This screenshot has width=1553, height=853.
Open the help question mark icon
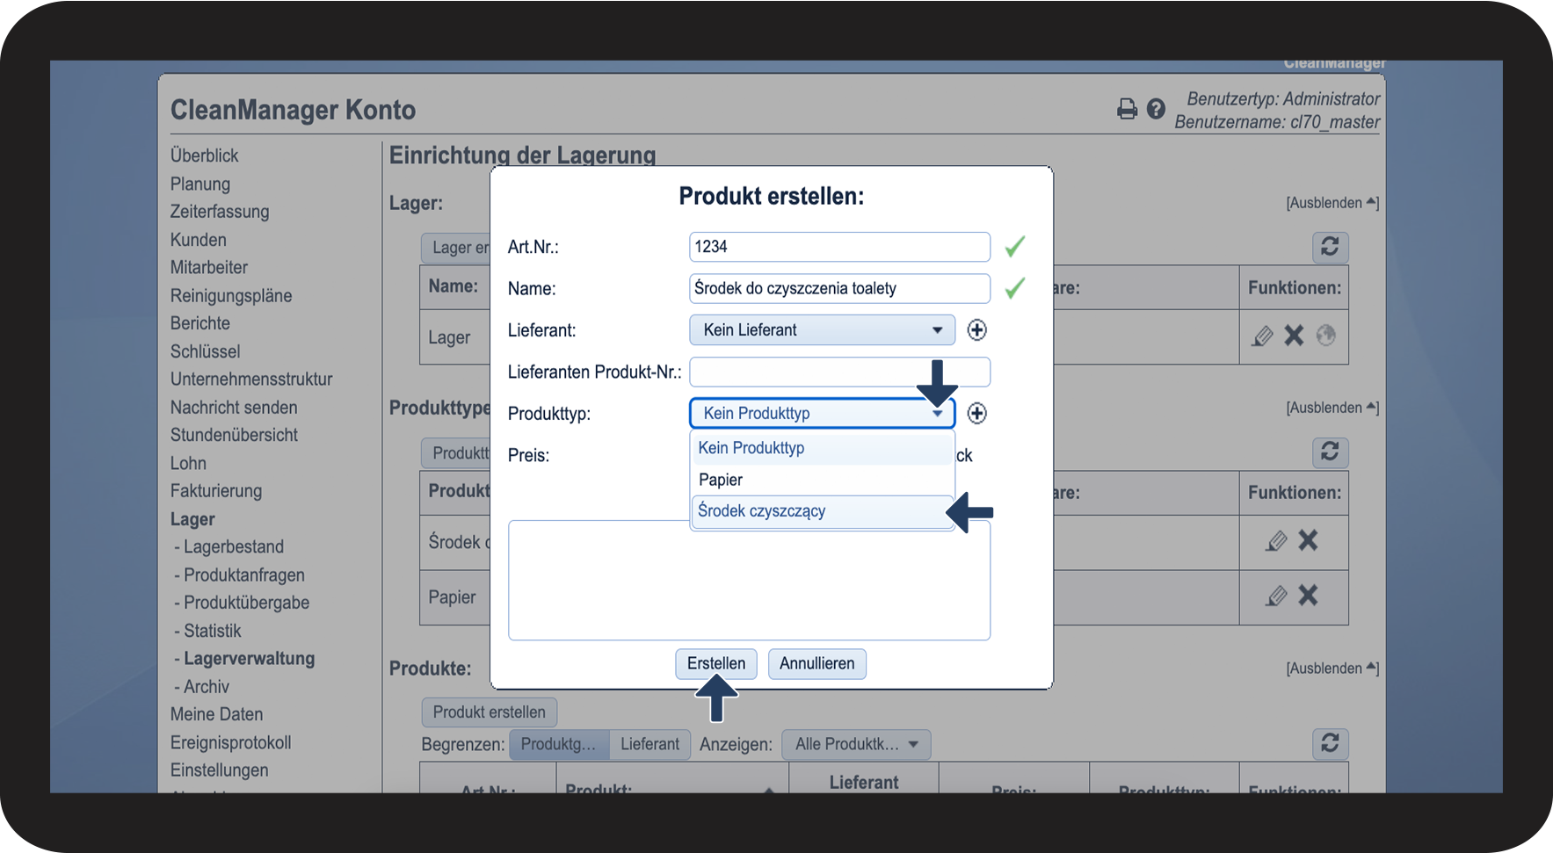[1156, 109]
